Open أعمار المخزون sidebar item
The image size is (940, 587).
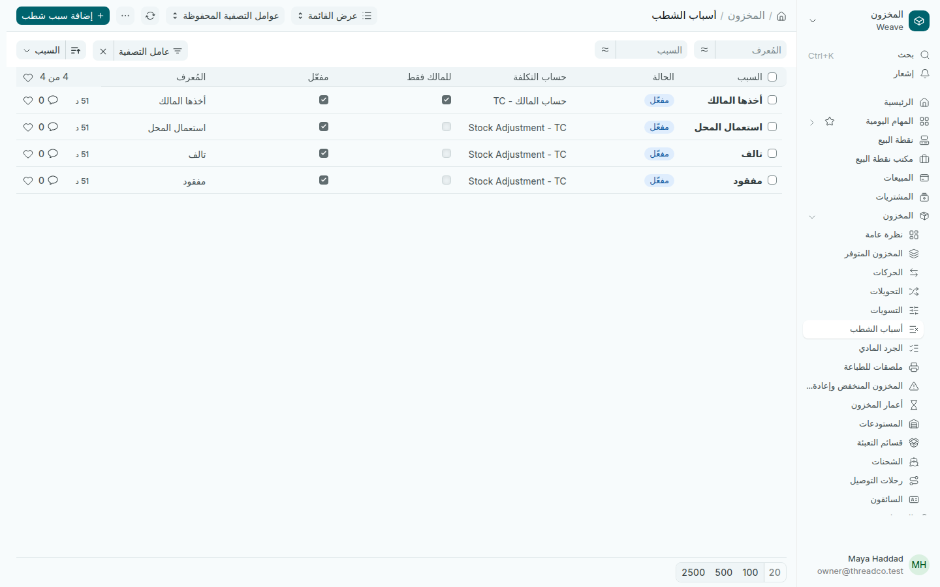[863, 405]
